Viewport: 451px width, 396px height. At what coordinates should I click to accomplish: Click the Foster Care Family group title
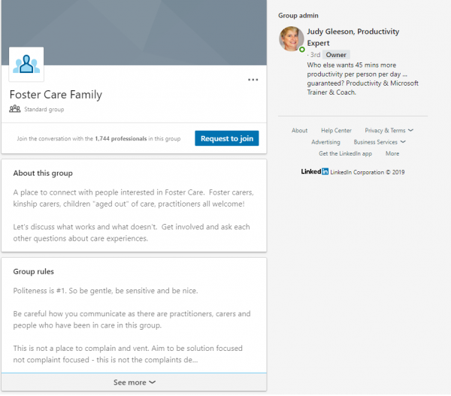(56, 95)
